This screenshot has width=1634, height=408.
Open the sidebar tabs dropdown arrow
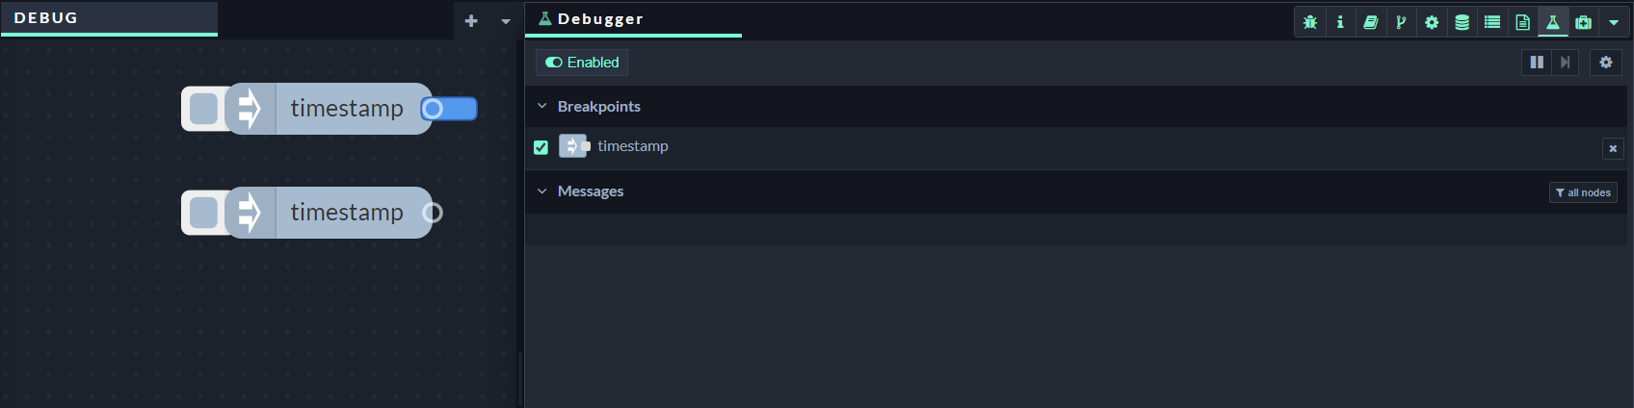coord(1614,22)
